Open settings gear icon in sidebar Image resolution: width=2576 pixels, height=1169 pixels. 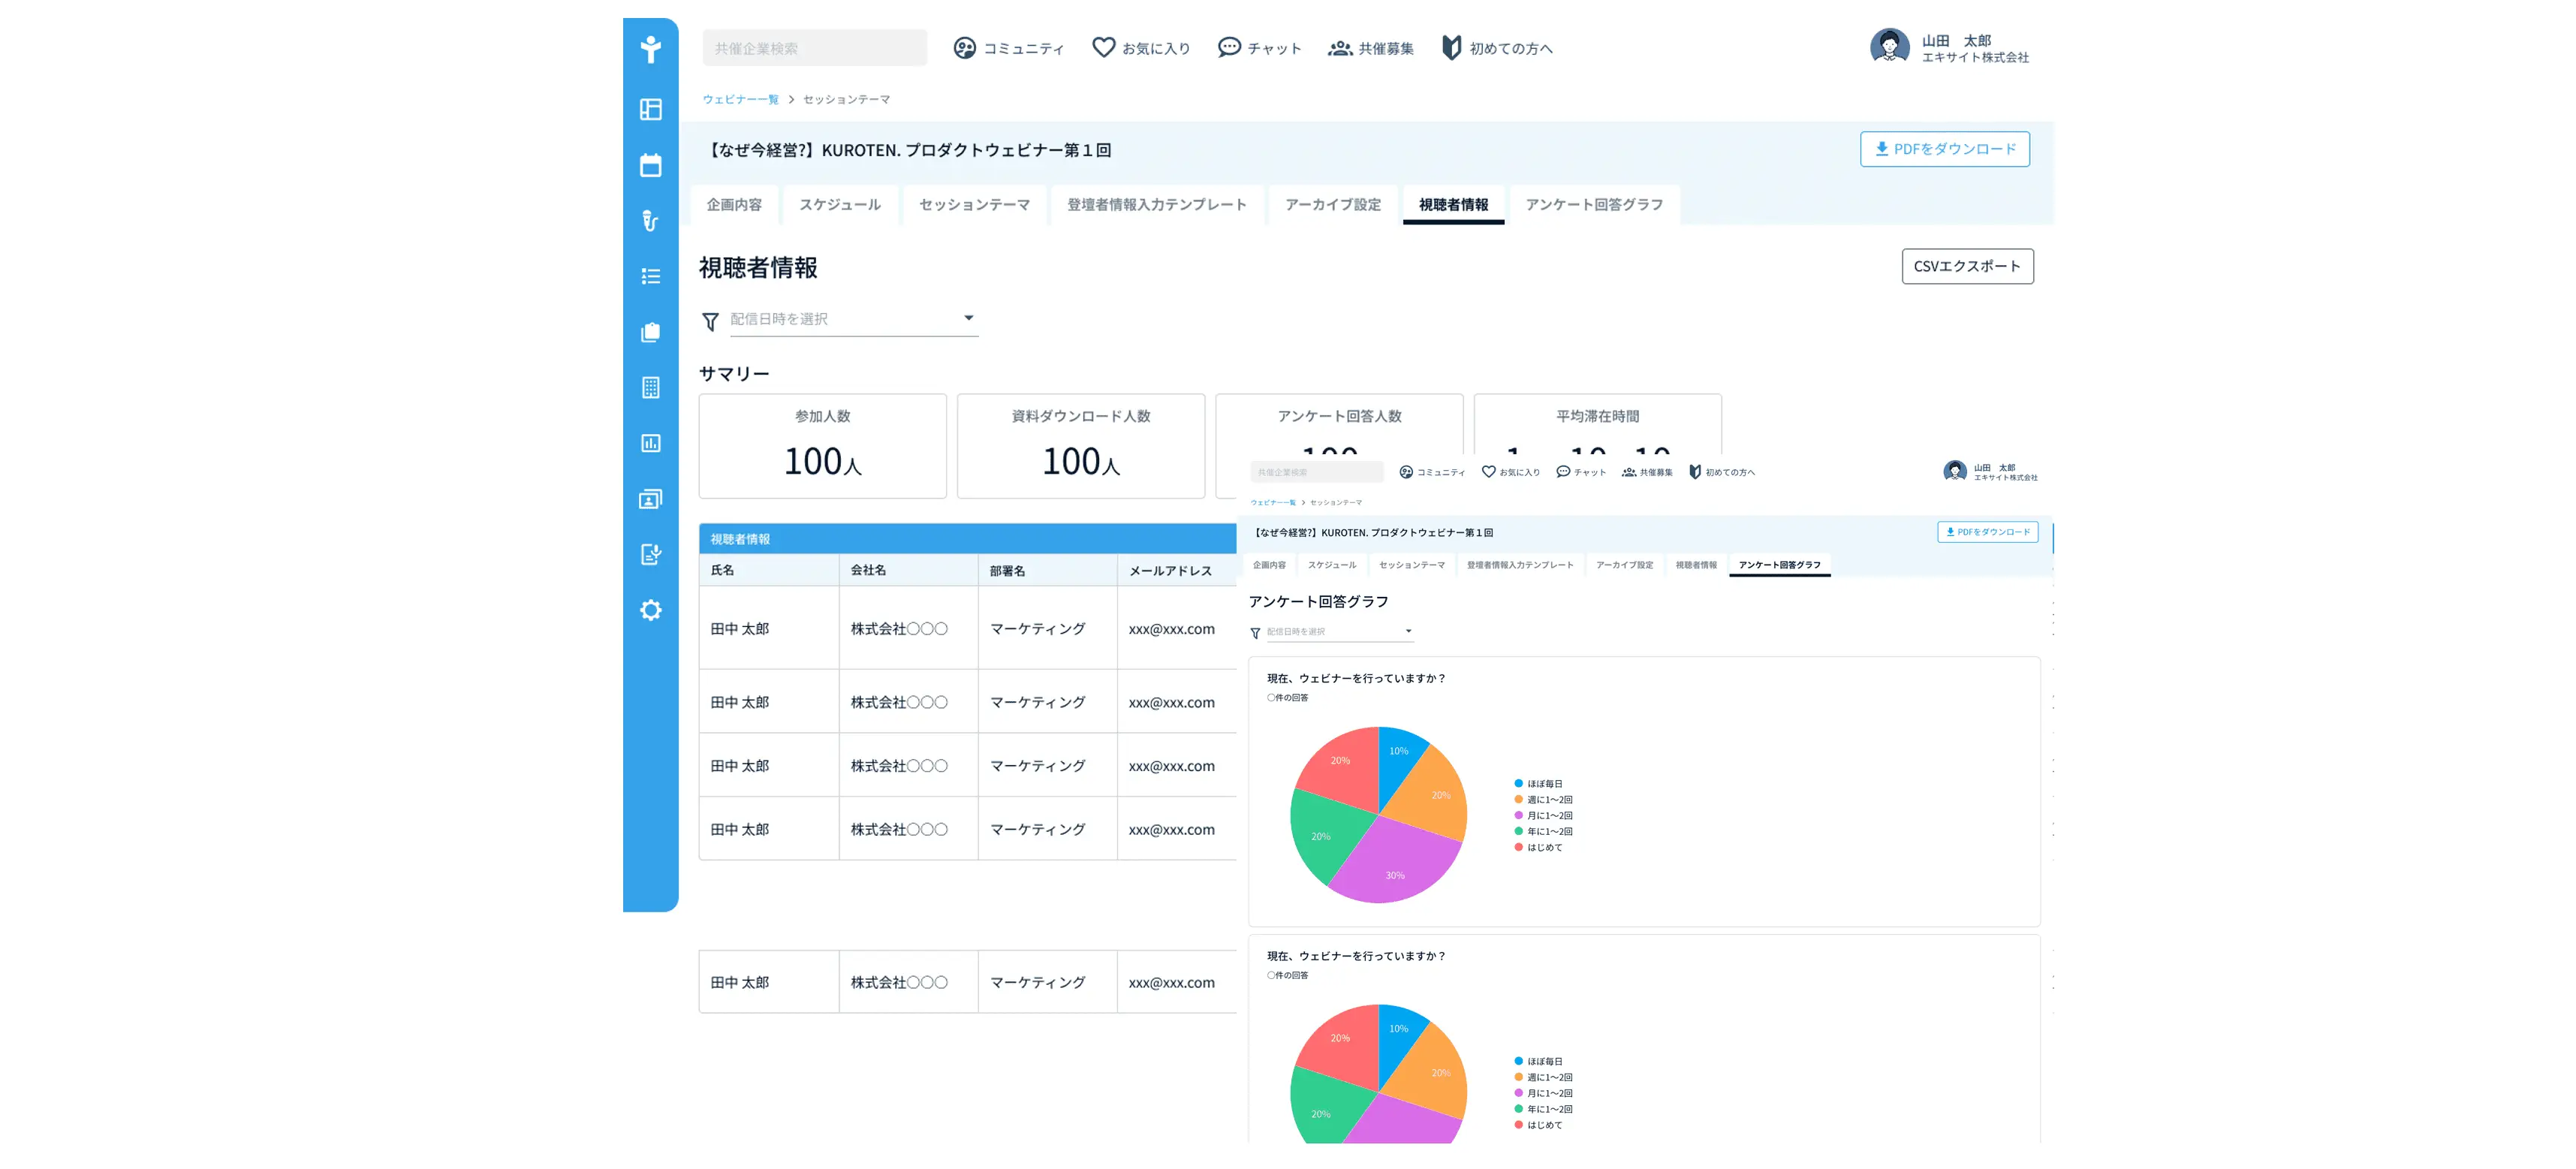pyautogui.click(x=650, y=610)
